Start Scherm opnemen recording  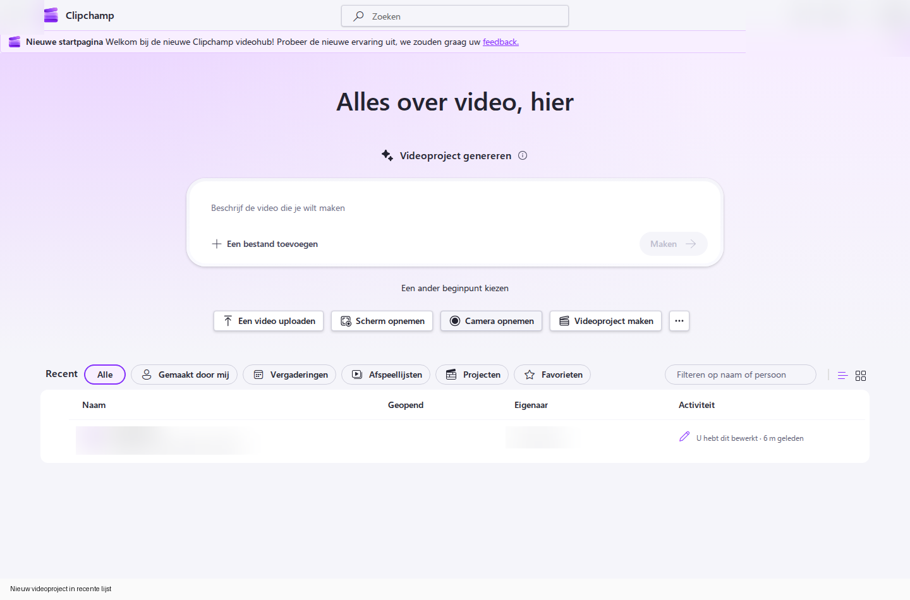pyautogui.click(x=382, y=321)
